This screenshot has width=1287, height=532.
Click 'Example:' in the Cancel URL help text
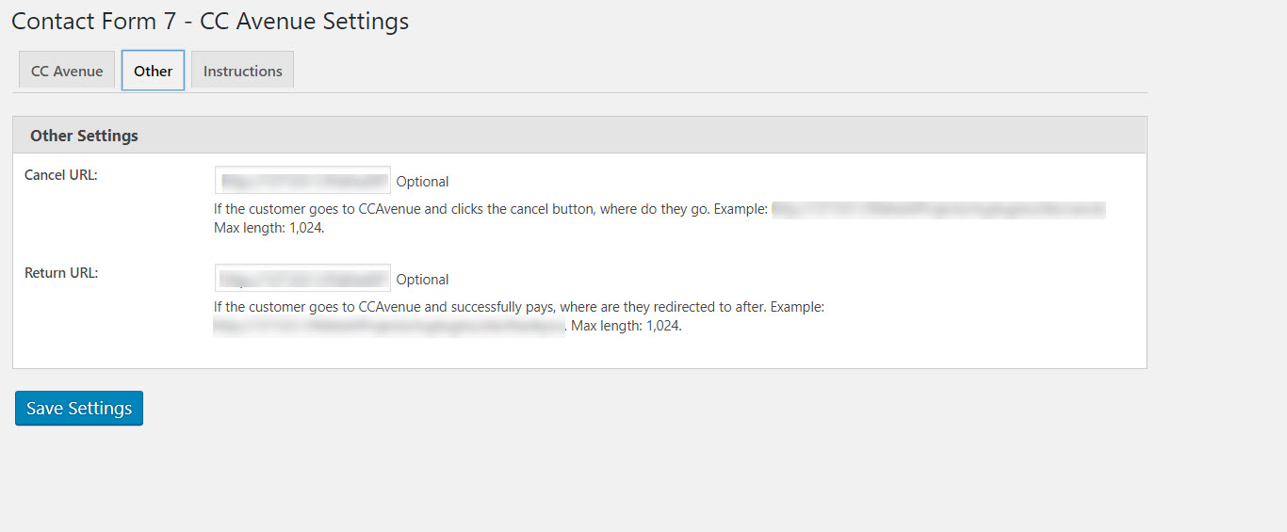[742, 209]
